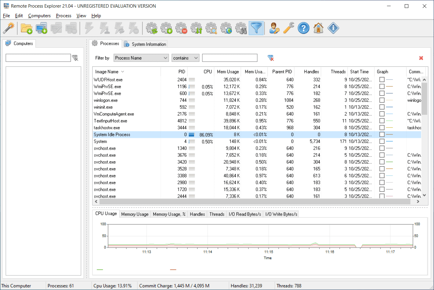Click the Computers search input field

[x=38, y=58]
